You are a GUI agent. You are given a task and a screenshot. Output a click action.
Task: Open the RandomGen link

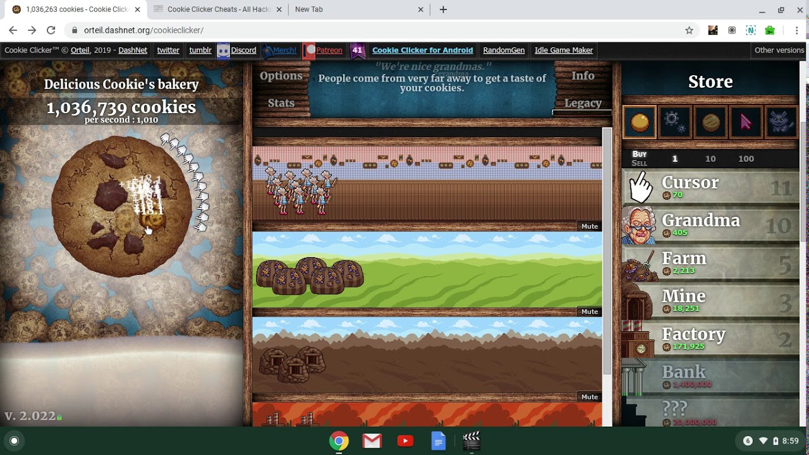[504, 50]
